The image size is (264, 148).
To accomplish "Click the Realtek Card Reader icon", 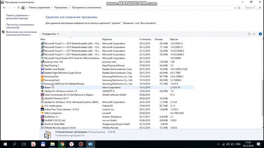I will 42,69.
